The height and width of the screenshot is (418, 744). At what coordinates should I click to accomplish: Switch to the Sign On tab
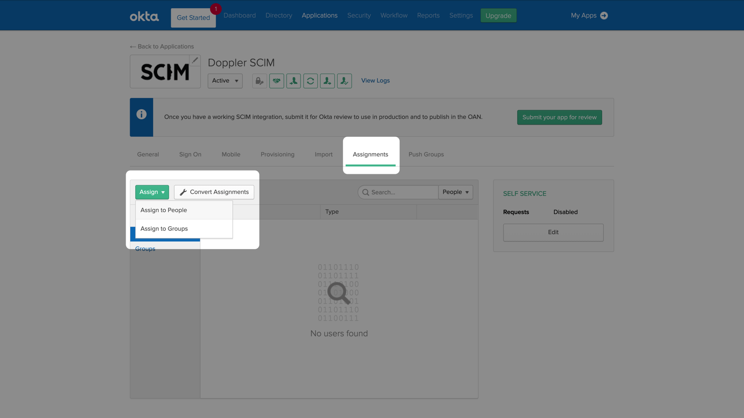(x=190, y=154)
